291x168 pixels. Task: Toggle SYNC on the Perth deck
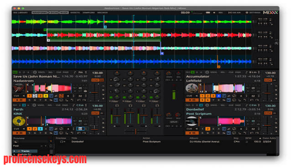point(95,113)
